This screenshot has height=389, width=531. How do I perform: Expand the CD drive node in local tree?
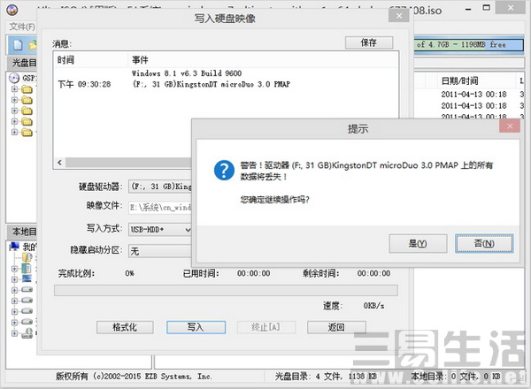[x=14, y=333]
